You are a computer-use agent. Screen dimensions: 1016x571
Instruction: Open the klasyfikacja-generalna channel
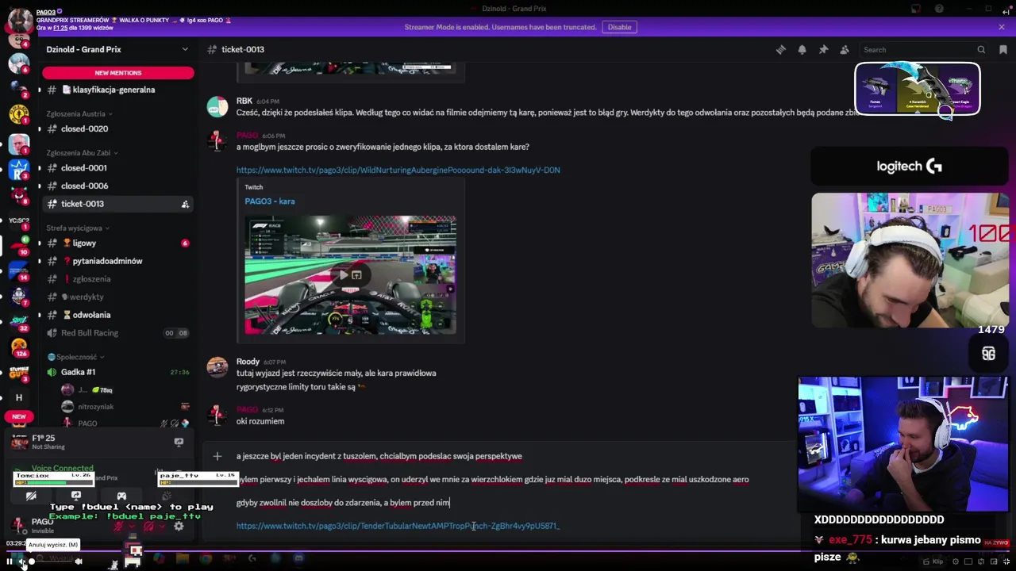tap(117, 90)
